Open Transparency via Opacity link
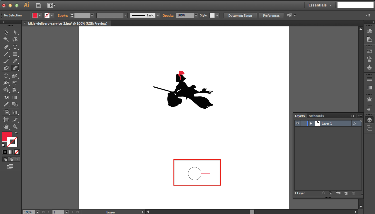The width and height of the screenshot is (375, 214). coord(168,16)
